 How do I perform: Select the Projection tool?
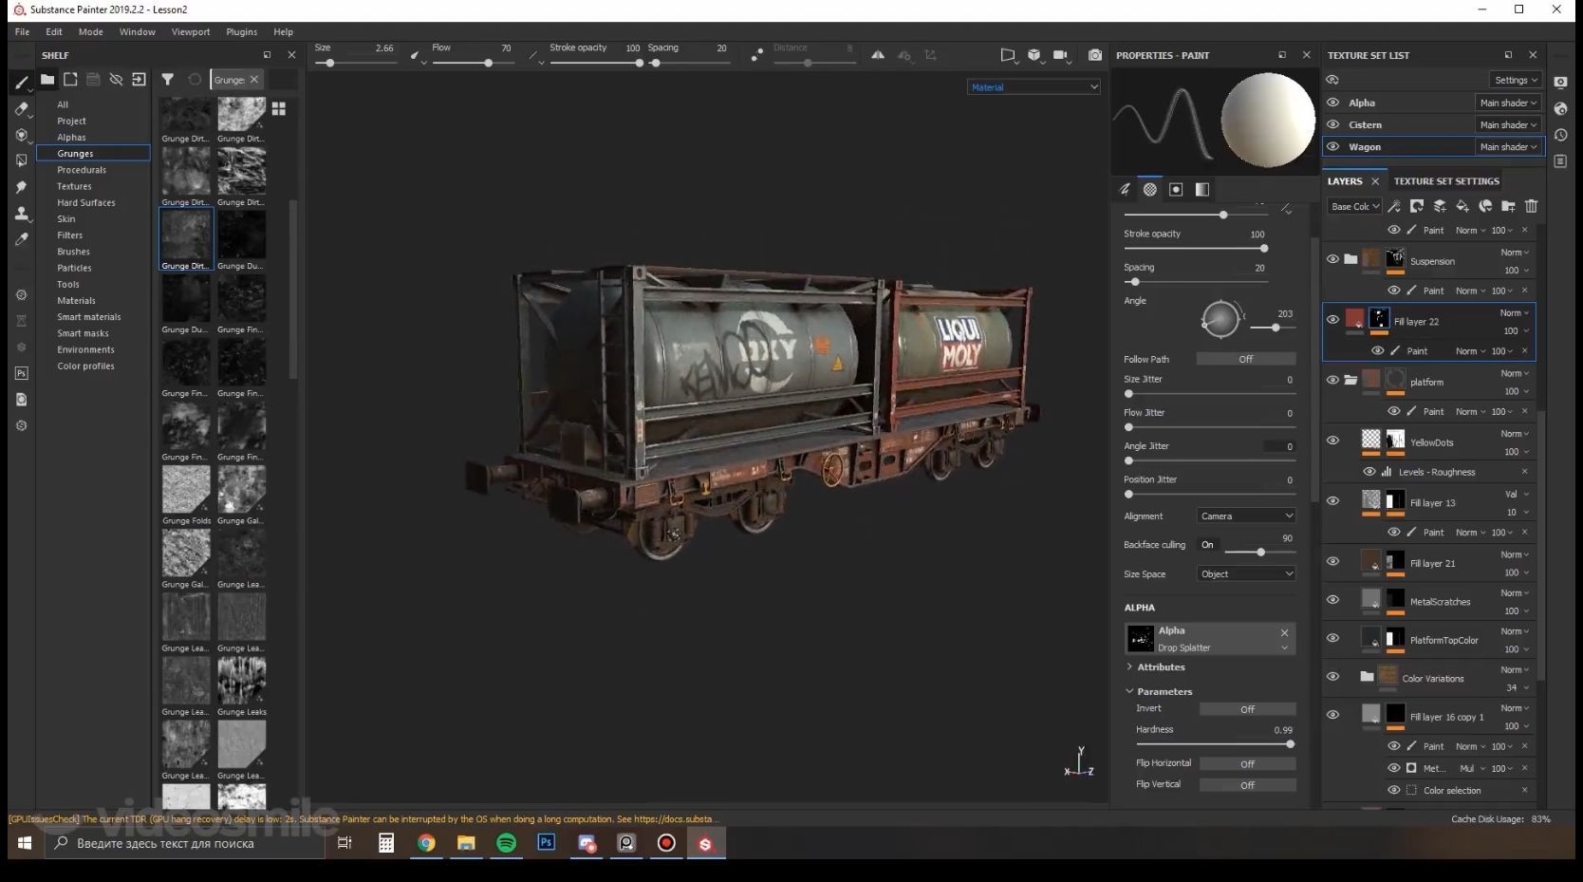pyautogui.click(x=22, y=136)
